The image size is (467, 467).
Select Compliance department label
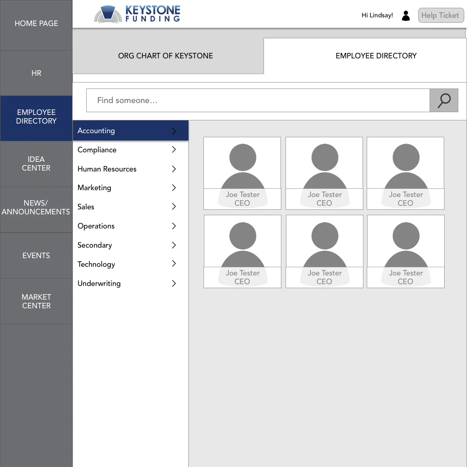[97, 150]
